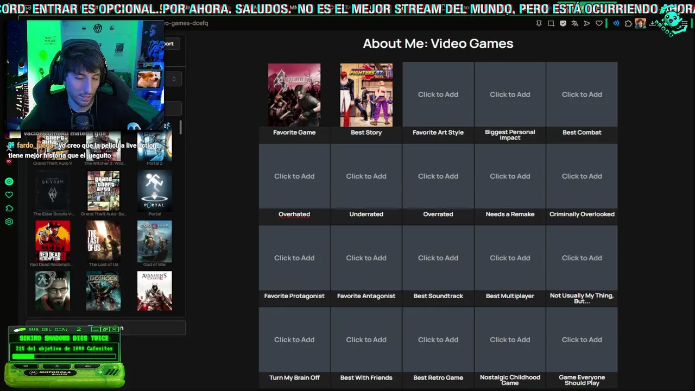The height and width of the screenshot is (391, 695).
Task: Click the Best Story Fighters cover
Action: (x=366, y=95)
